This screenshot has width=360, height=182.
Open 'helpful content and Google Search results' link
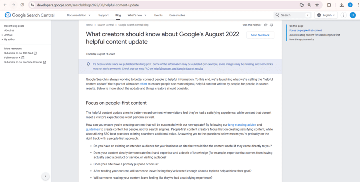(178, 69)
